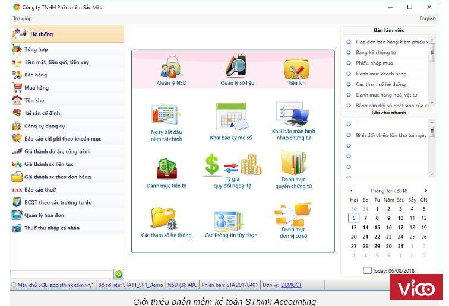The height and width of the screenshot is (306, 449).
Task: Click the DEMOCT unit link in status bar
Action: point(291,285)
